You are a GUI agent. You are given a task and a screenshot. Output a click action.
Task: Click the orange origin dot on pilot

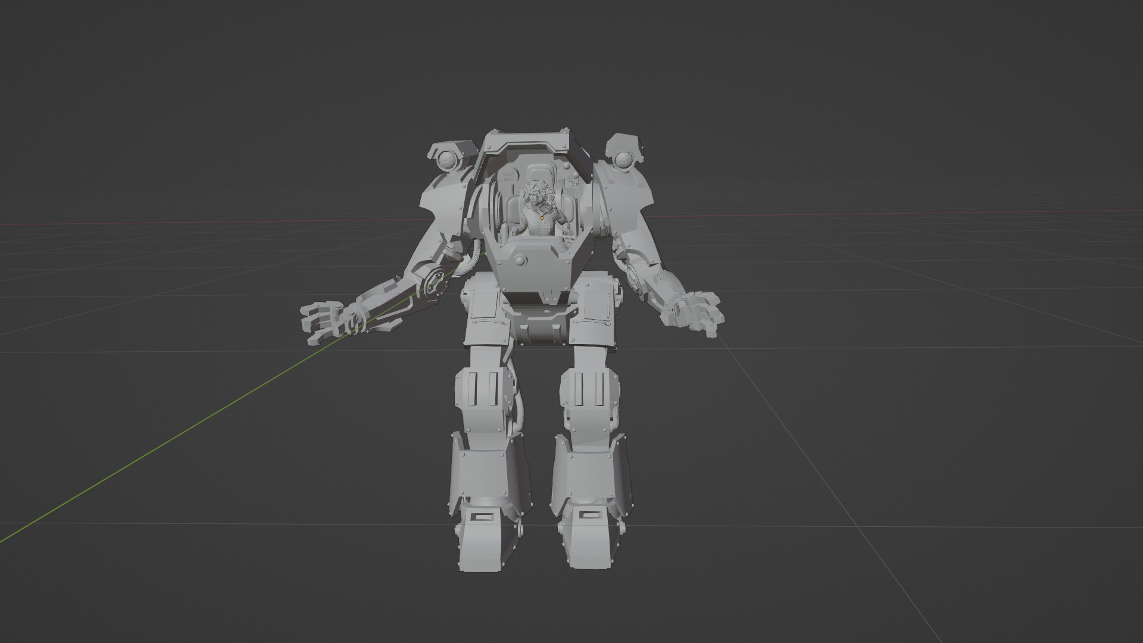pos(542,217)
